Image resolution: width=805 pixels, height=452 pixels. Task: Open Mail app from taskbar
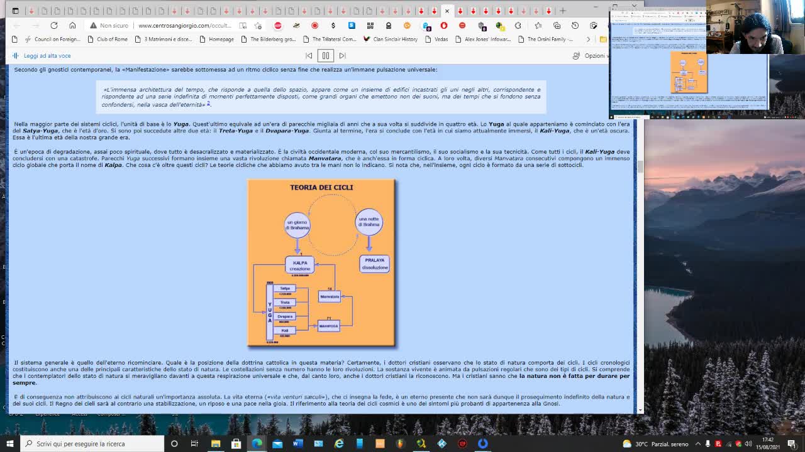(x=277, y=443)
